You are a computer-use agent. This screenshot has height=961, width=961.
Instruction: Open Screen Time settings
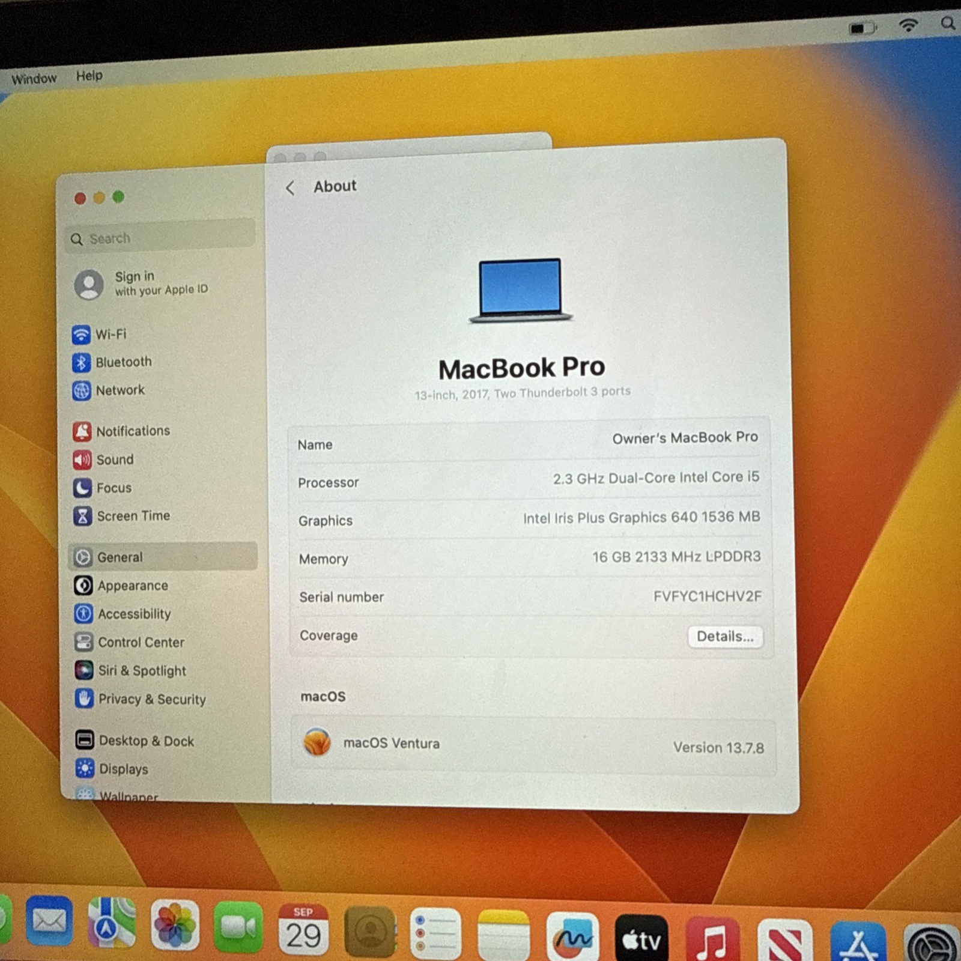(x=122, y=516)
